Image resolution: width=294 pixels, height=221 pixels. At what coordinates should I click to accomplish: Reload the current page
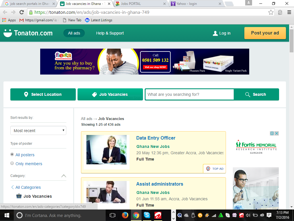pos(22,12)
